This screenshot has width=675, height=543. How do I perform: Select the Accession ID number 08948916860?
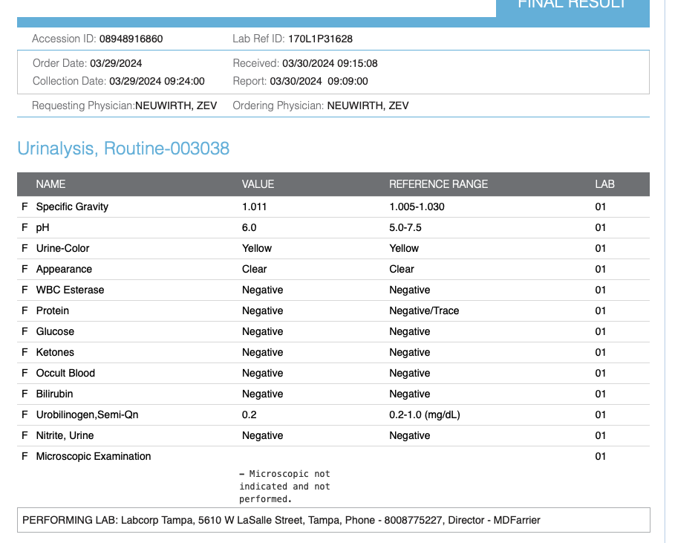click(131, 39)
